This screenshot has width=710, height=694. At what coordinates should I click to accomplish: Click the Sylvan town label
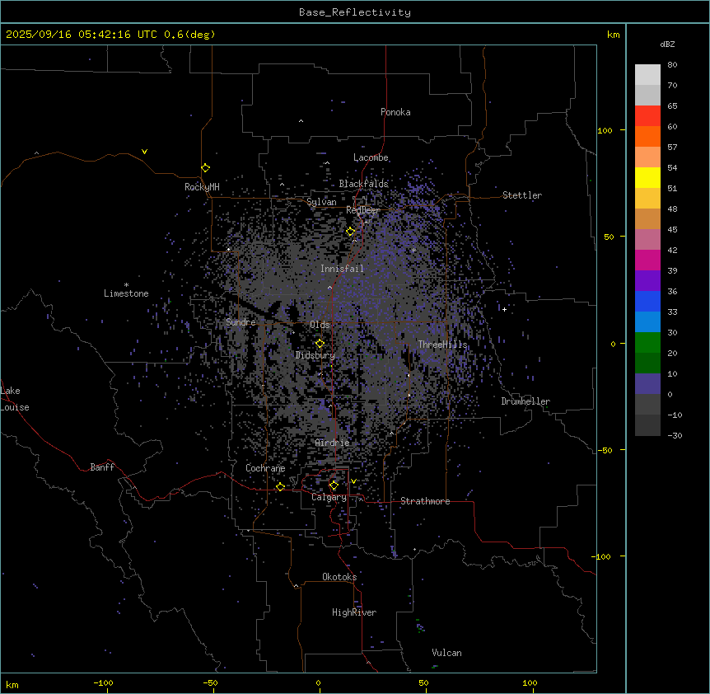coord(321,202)
